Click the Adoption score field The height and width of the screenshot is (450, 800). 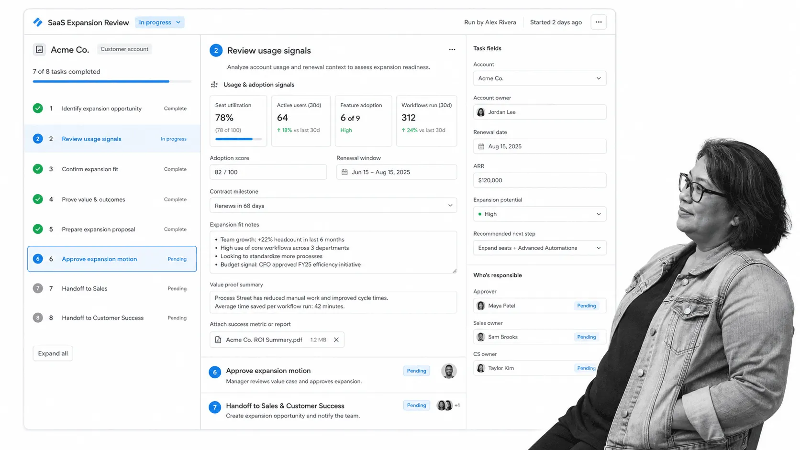pyautogui.click(x=268, y=172)
